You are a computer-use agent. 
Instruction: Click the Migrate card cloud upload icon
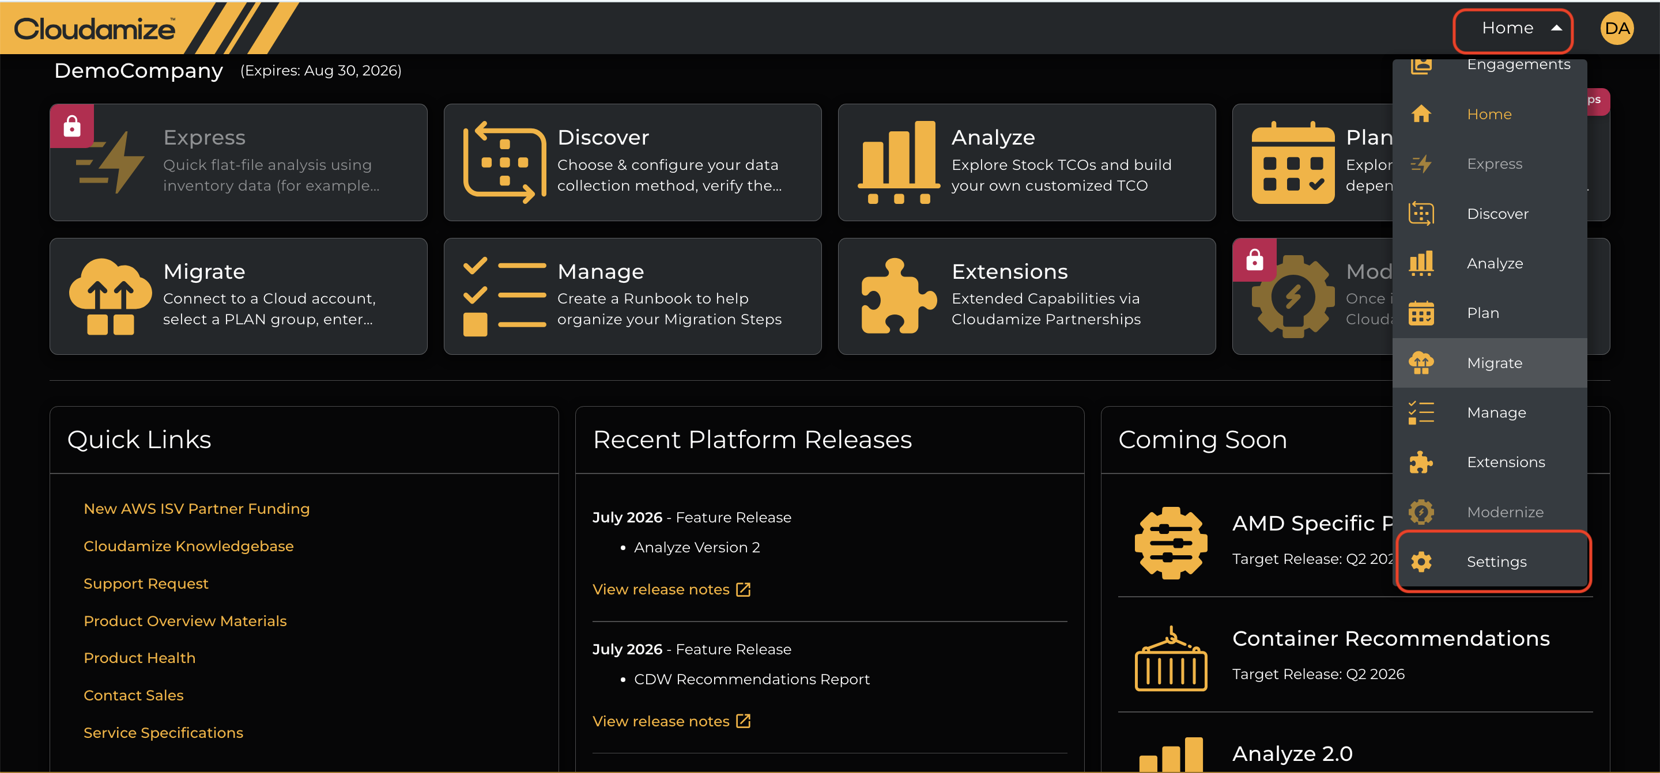coord(110,296)
